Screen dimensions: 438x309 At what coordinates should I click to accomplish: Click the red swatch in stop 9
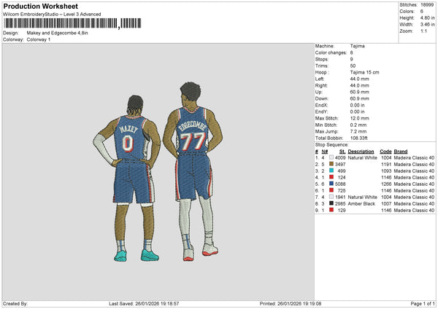[x=331, y=210]
